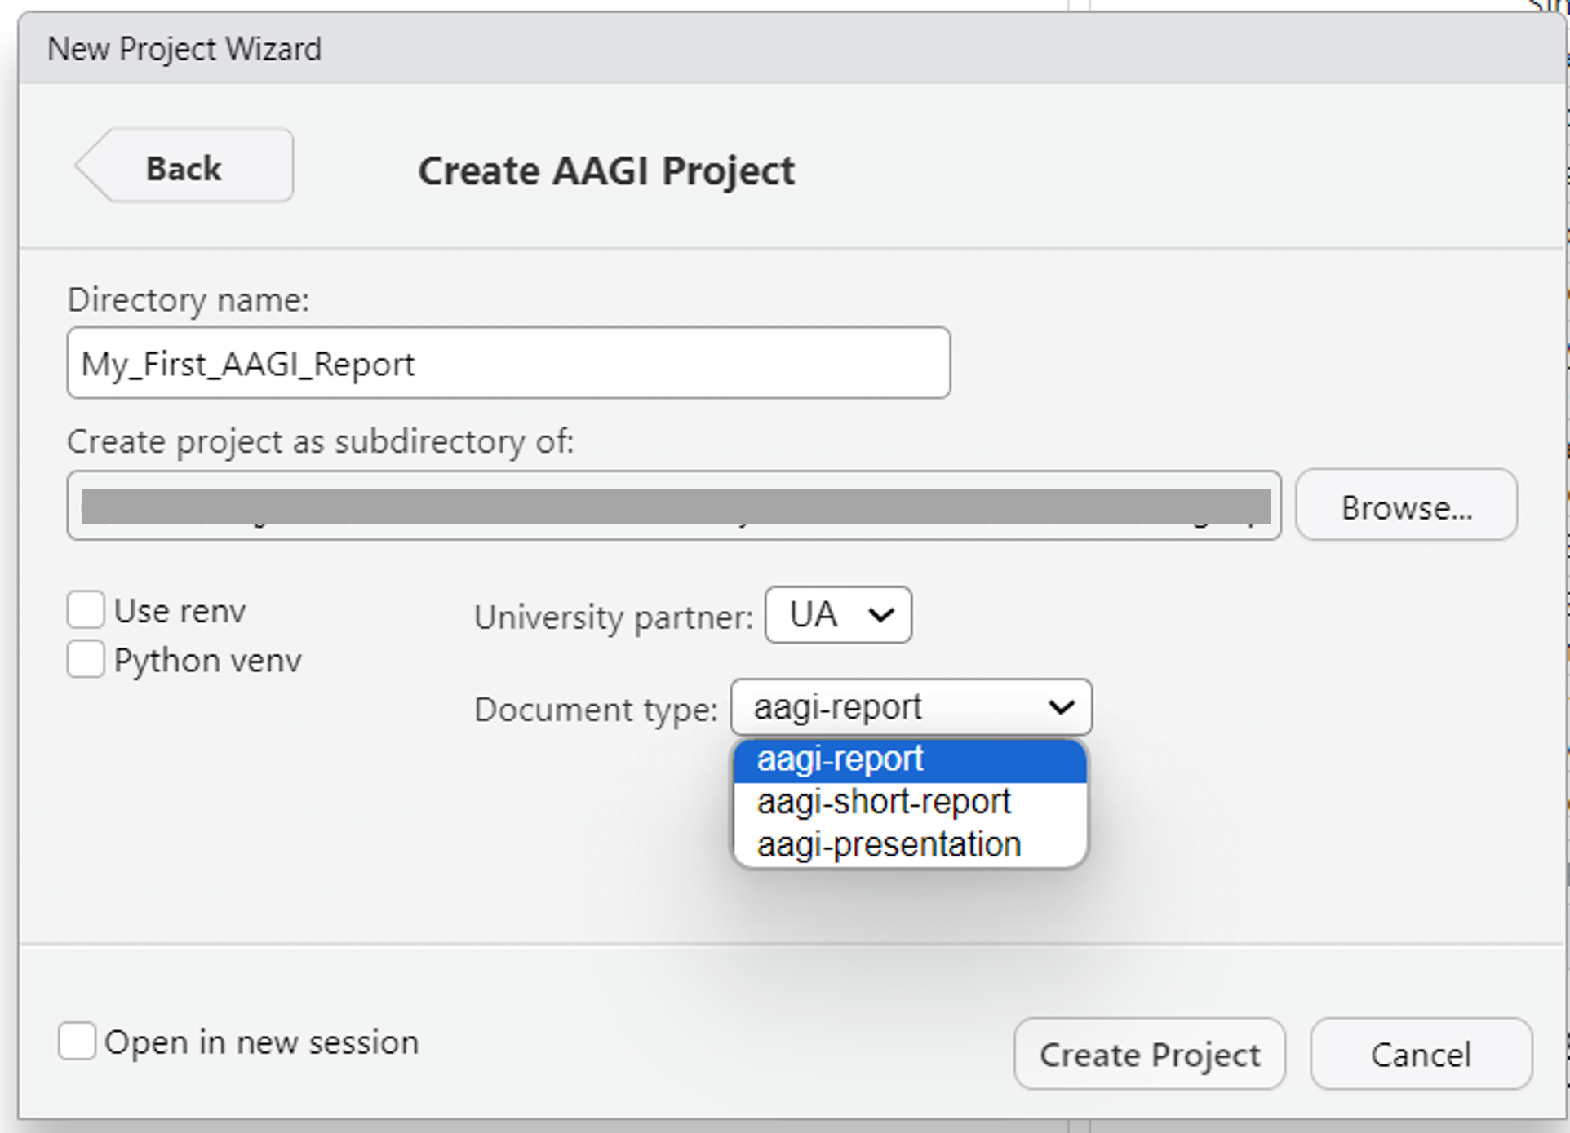Click the Create Project button
The width and height of the screenshot is (1570, 1133).
pyautogui.click(x=1149, y=1054)
